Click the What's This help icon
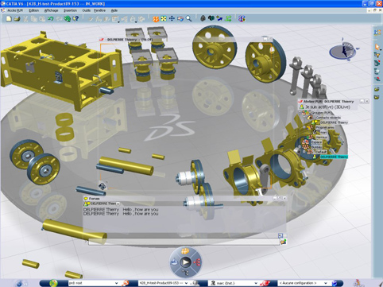Viewport: 383px width, 287px height. [x=75, y=18]
